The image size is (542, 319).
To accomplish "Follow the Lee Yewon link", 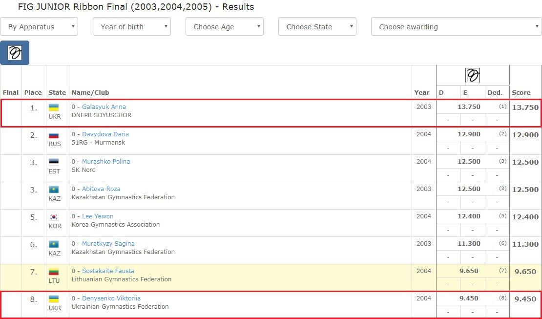I will (98, 216).
